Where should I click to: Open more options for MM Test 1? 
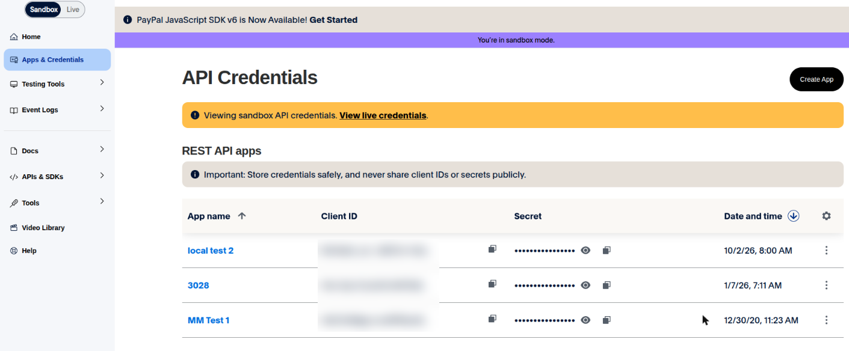click(826, 320)
